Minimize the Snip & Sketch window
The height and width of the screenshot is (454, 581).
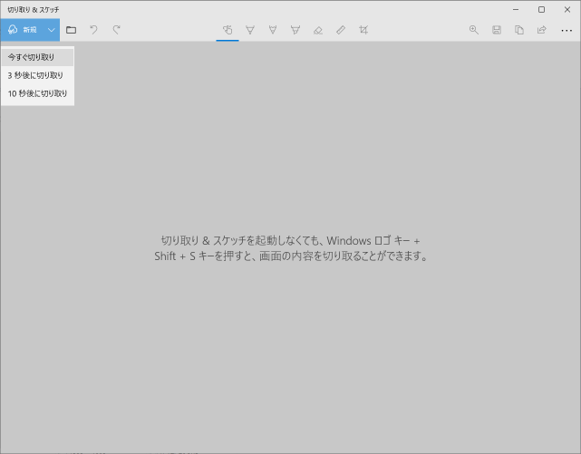[516, 10]
